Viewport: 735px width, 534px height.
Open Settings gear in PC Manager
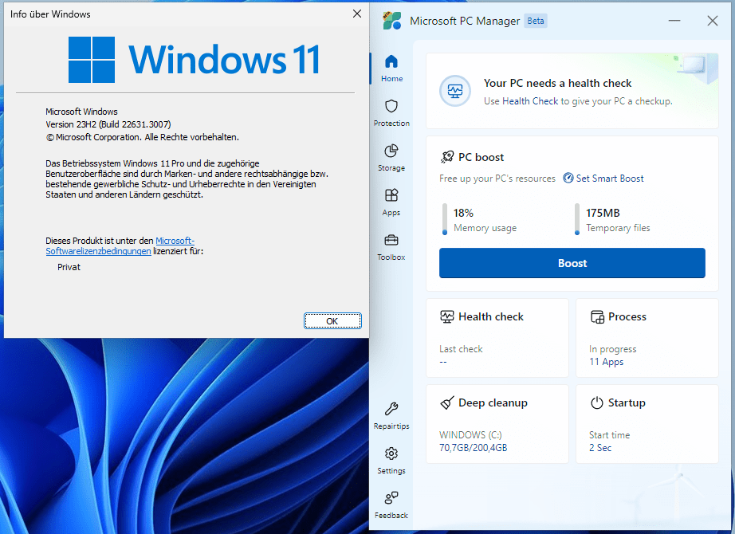pyautogui.click(x=391, y=454)
